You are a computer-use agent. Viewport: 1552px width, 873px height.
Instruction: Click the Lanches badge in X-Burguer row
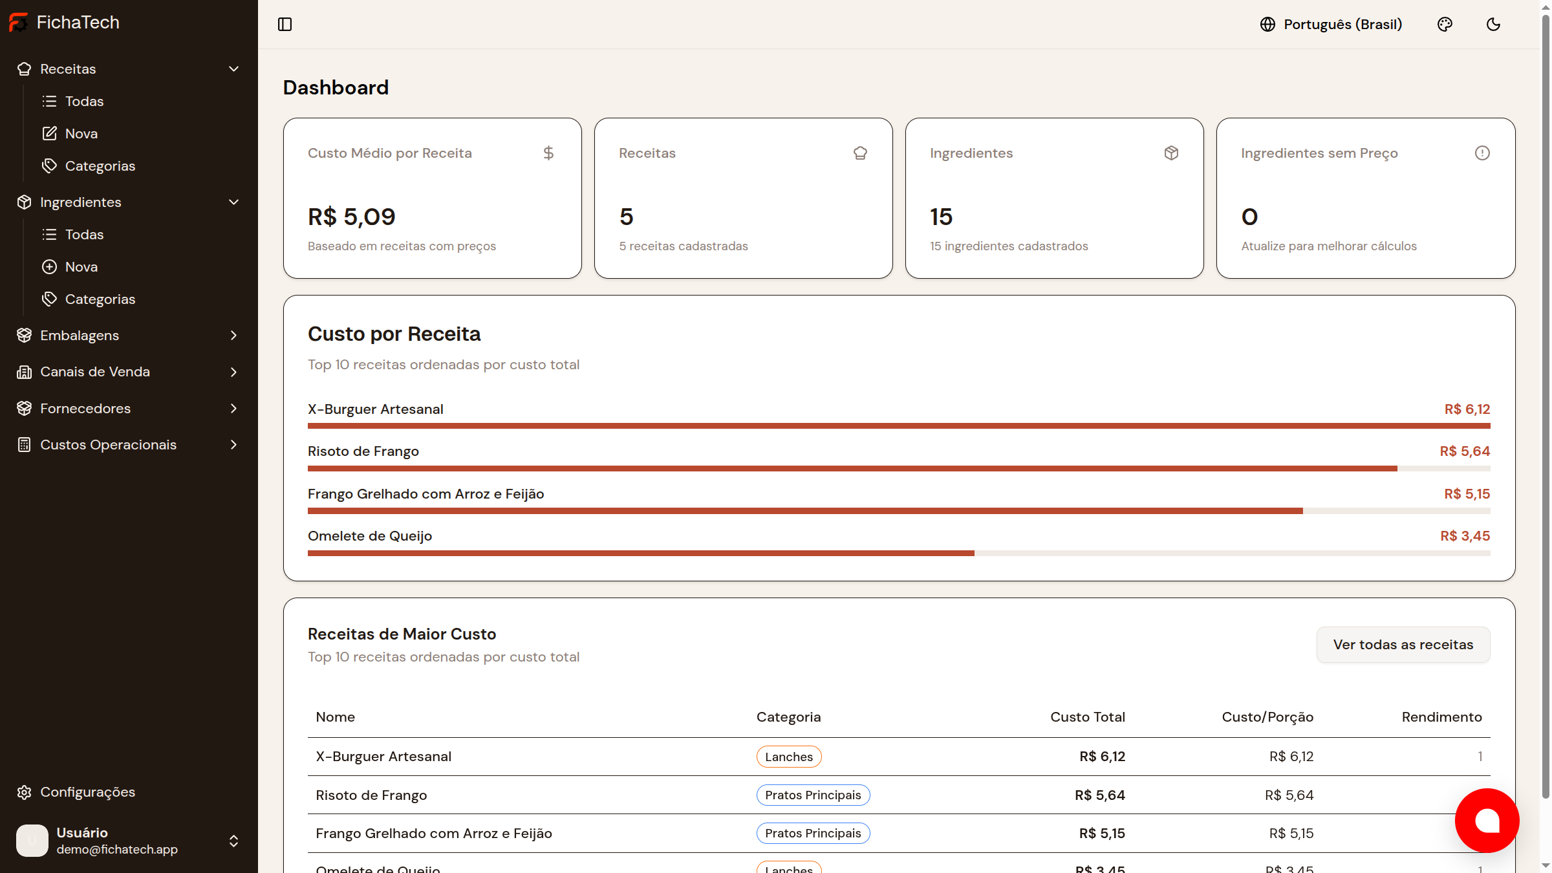point(789,757)
